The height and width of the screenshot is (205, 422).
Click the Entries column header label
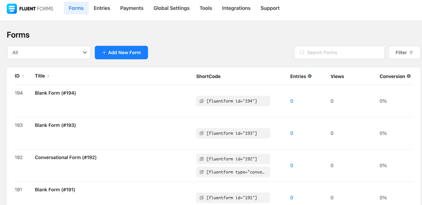click(x=298, y=76)
